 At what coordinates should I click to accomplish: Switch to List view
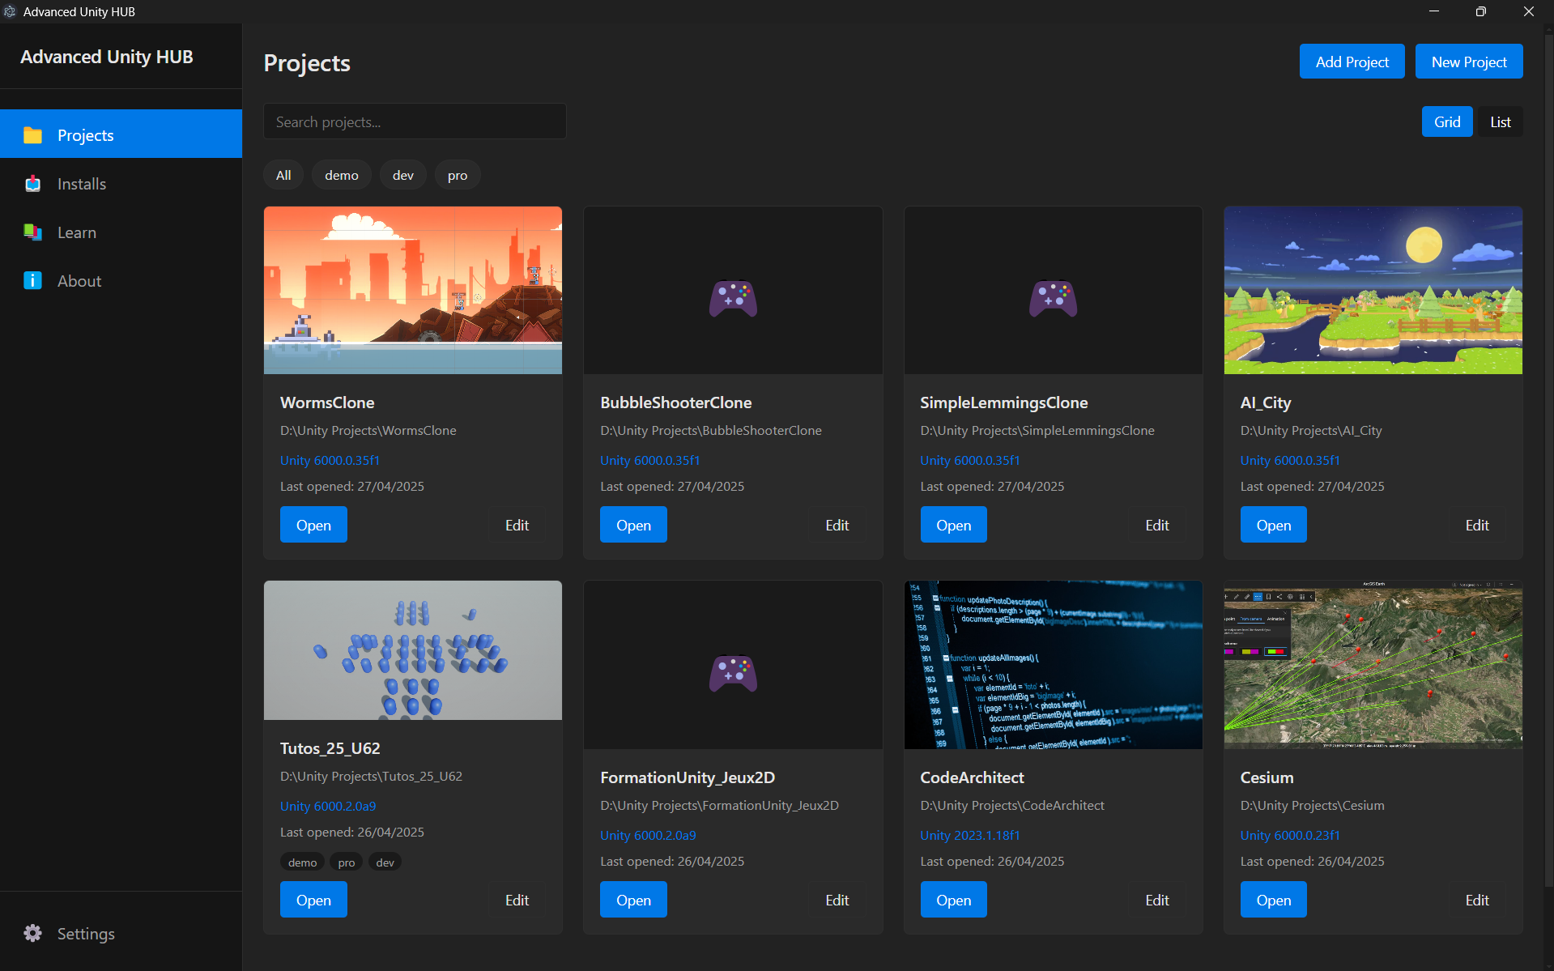pos(1500,121)
